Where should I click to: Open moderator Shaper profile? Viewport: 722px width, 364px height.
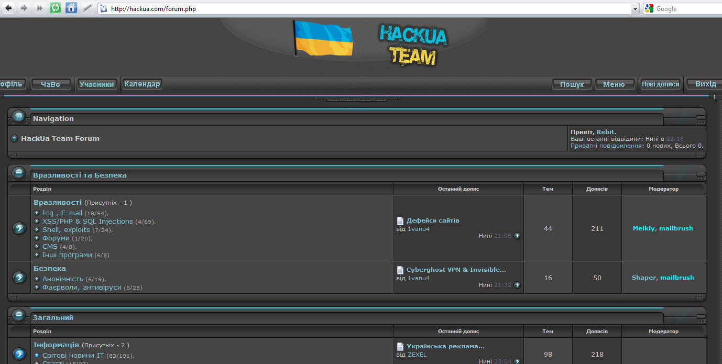point(643,278)
